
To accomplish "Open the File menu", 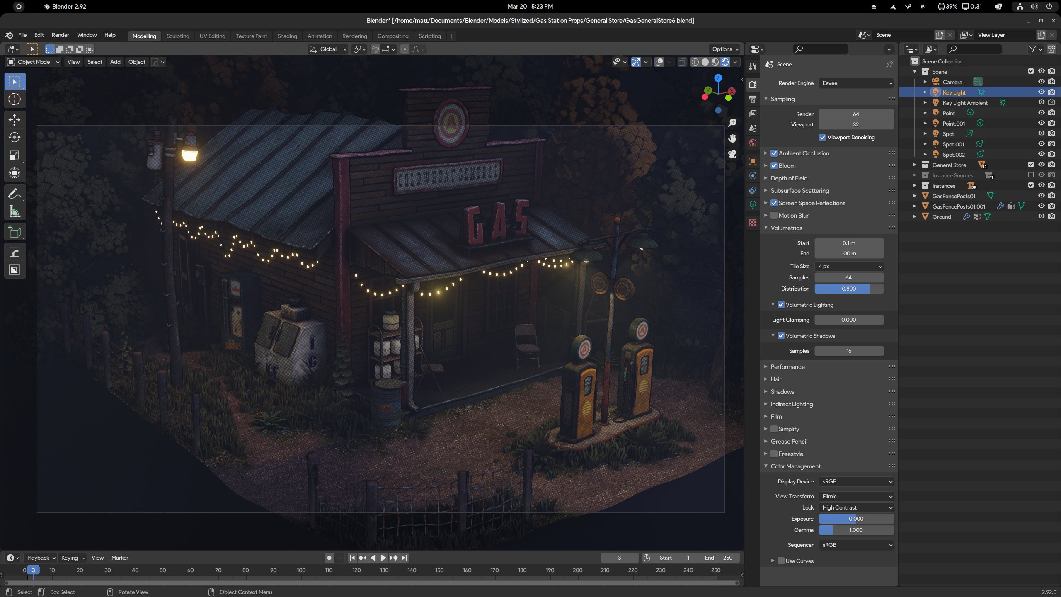I will click(x=22, y=35).
